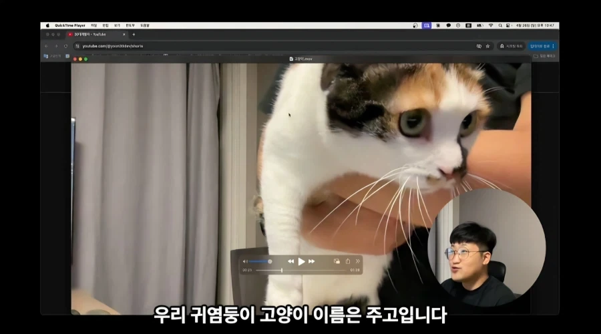
Task: Open Control Center in menu bar
Action: pyautogui.click(x=508, y=25)
